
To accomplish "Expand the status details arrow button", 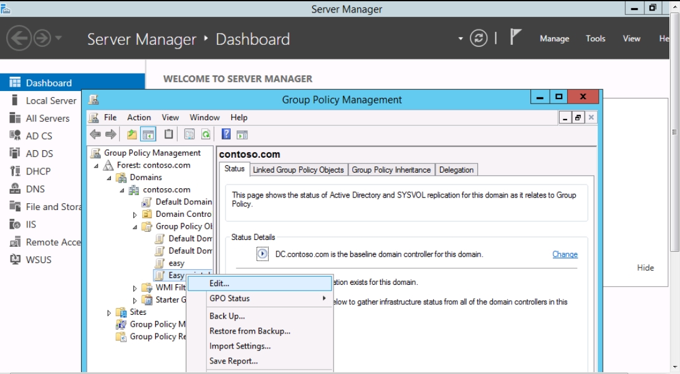I will coord(262,254).
